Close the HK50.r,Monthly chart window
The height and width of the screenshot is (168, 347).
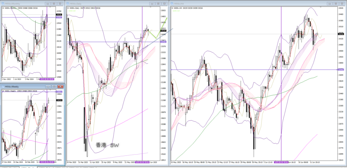point(60,3)
